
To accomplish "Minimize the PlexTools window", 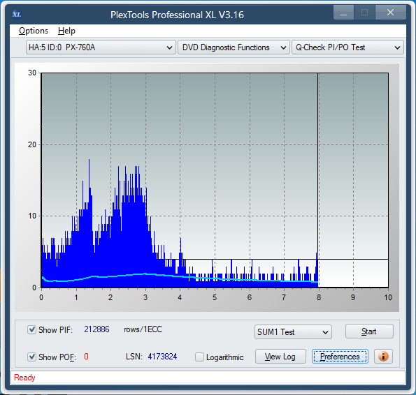I will [x=343, y=13].
